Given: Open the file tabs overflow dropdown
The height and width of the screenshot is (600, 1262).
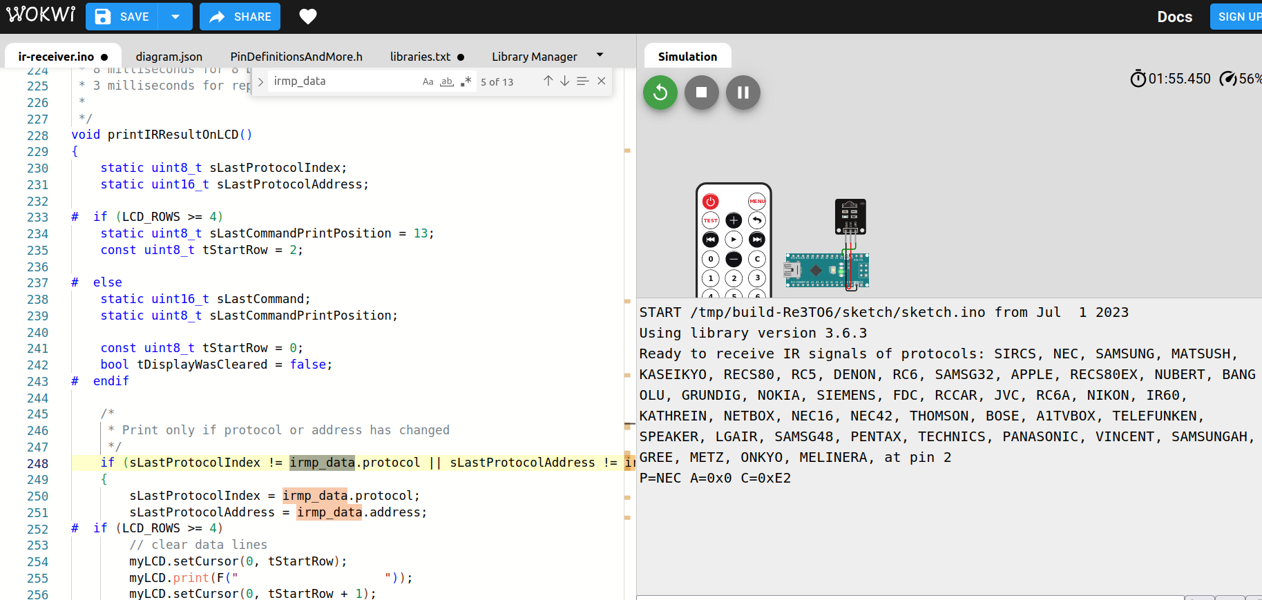Looking at the screenshot, I should coord(600,55).
